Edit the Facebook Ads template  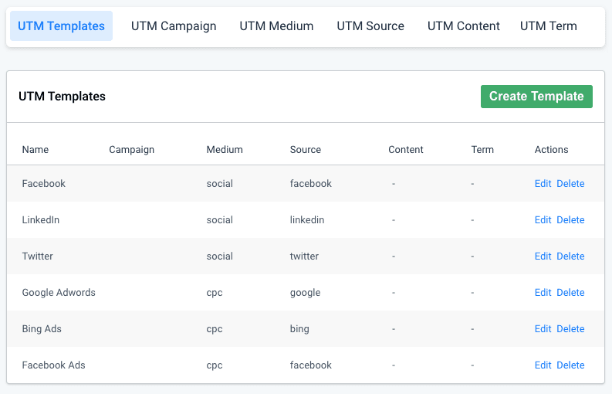pos(543,365)
